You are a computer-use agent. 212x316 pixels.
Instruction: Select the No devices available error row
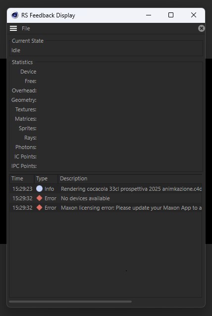point(106,198)
